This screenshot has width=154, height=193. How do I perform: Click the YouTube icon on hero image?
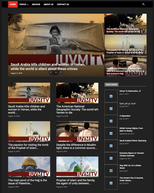click(x=56, y=72)
